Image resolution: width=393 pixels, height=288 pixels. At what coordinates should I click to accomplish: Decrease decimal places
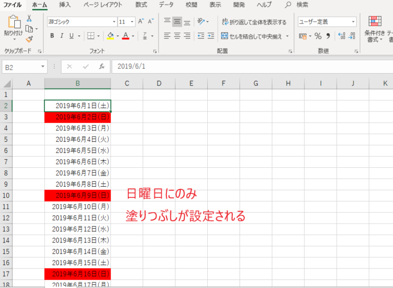(x=352, y=36)
